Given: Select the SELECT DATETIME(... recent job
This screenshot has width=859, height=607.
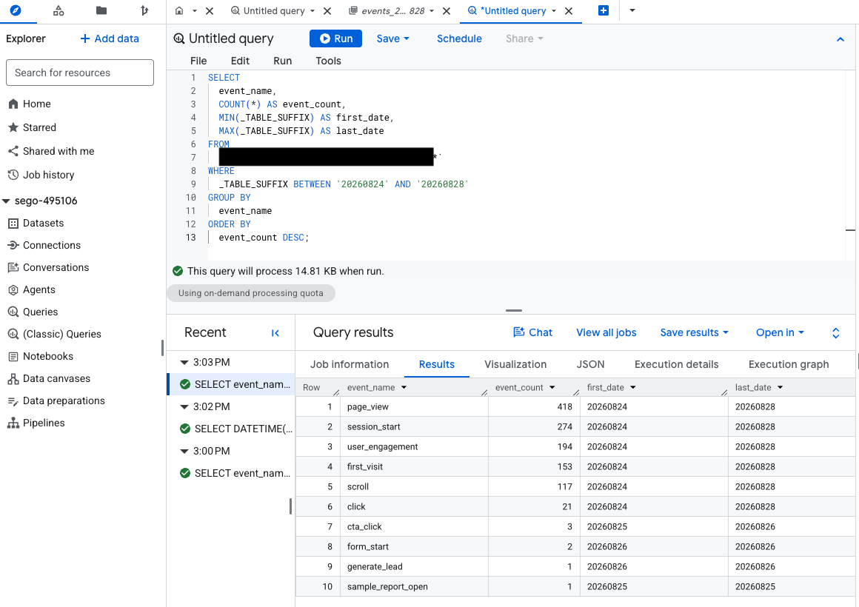Looking at the screenshot, I should coord(236,429).
